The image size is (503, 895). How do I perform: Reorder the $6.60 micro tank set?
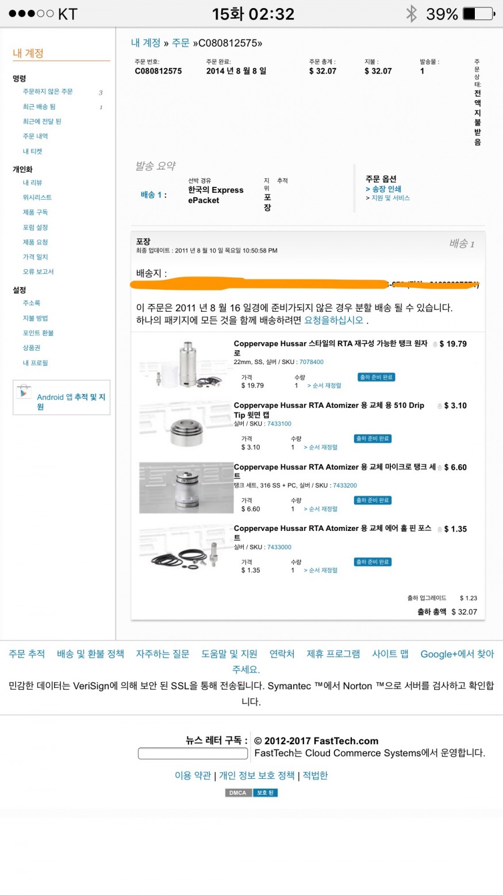[321, 509]
